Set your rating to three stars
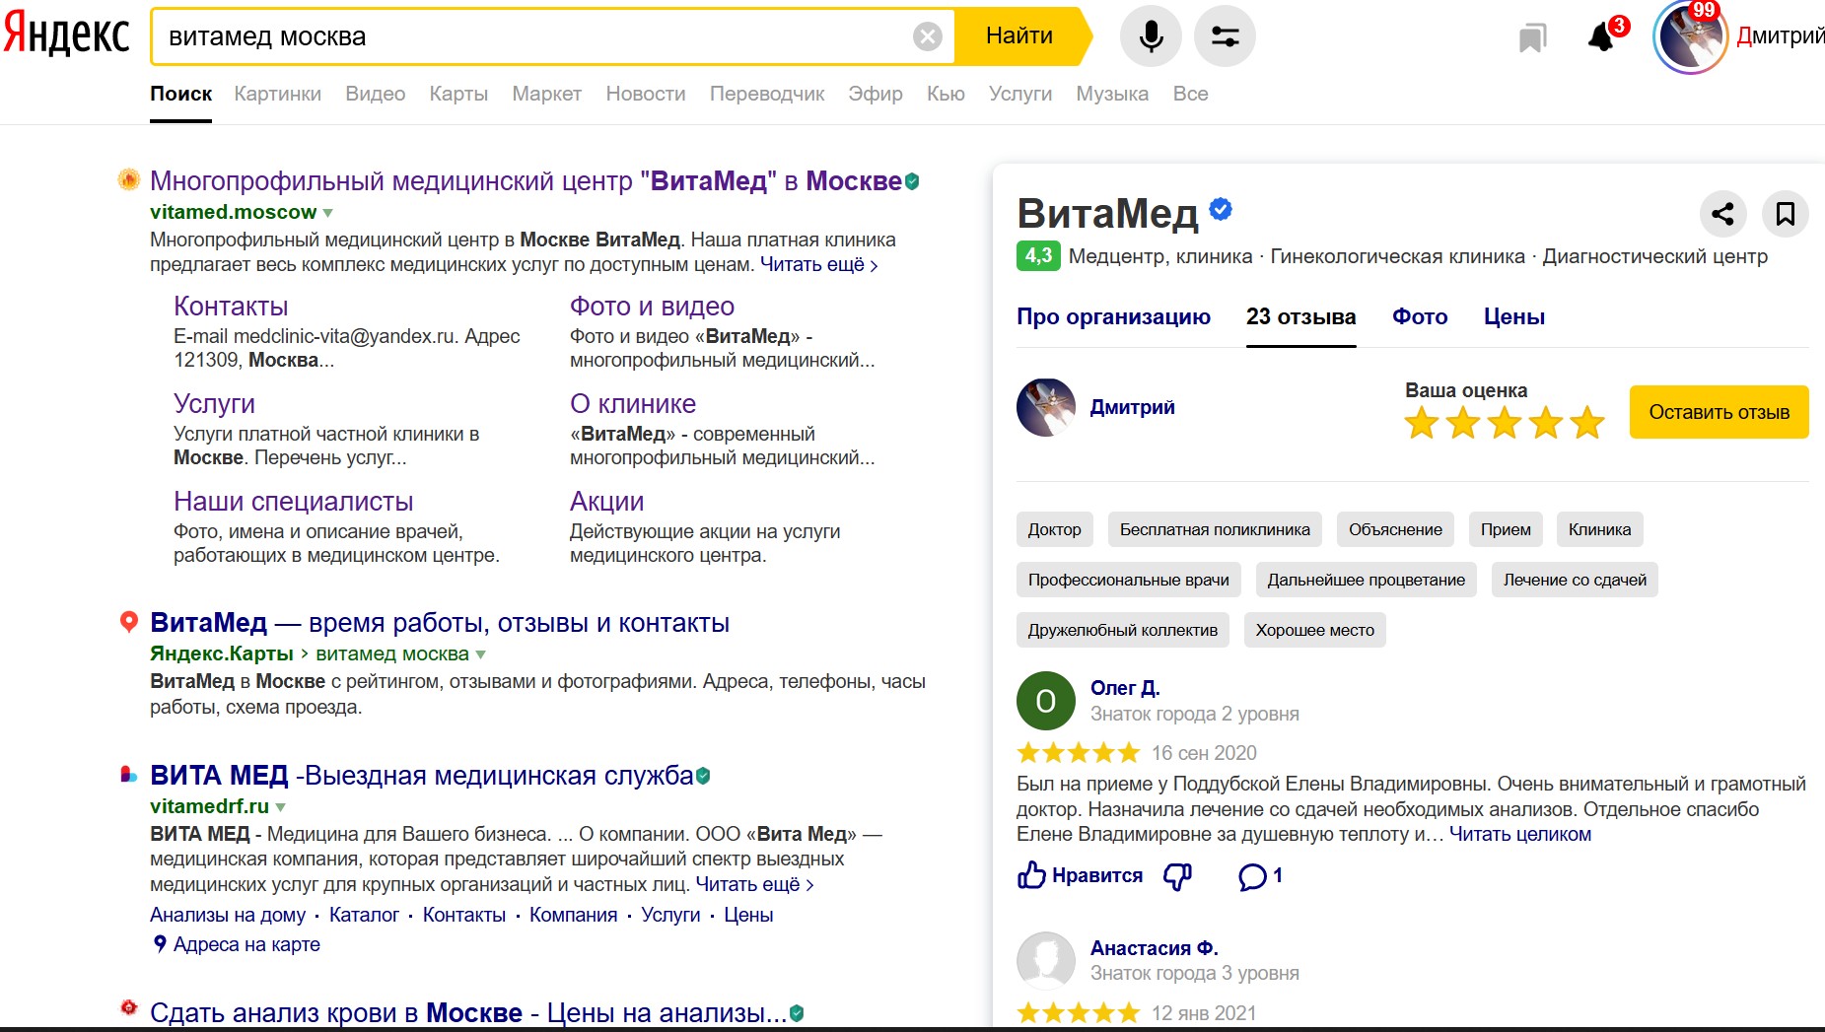The width and height of the screenshot is (1825, 1032). click(x=1505, y=423)
